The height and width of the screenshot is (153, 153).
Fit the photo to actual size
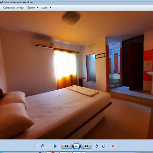point(55,146)
